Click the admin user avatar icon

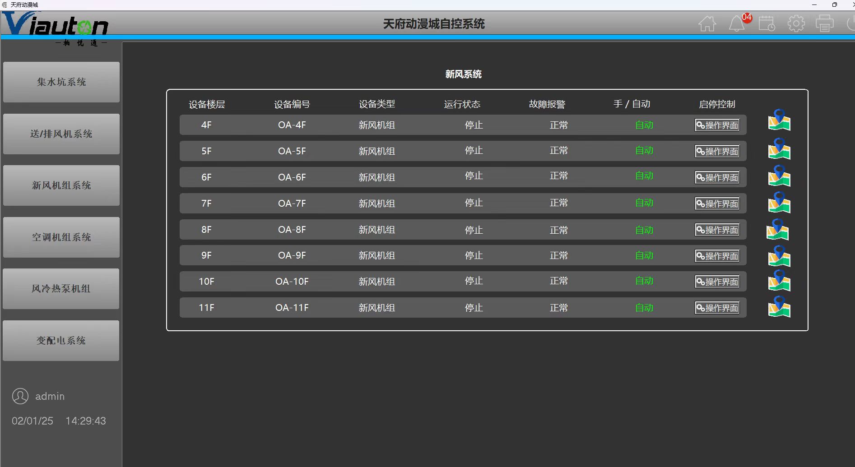click(20, 396)
